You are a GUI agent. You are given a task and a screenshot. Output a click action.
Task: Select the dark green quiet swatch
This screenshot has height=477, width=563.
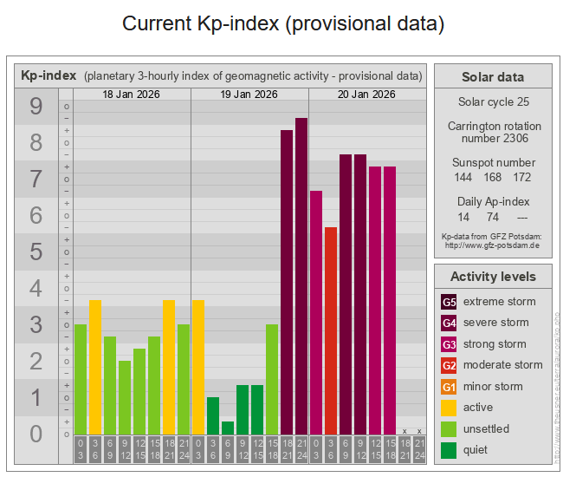click(450, 450)
